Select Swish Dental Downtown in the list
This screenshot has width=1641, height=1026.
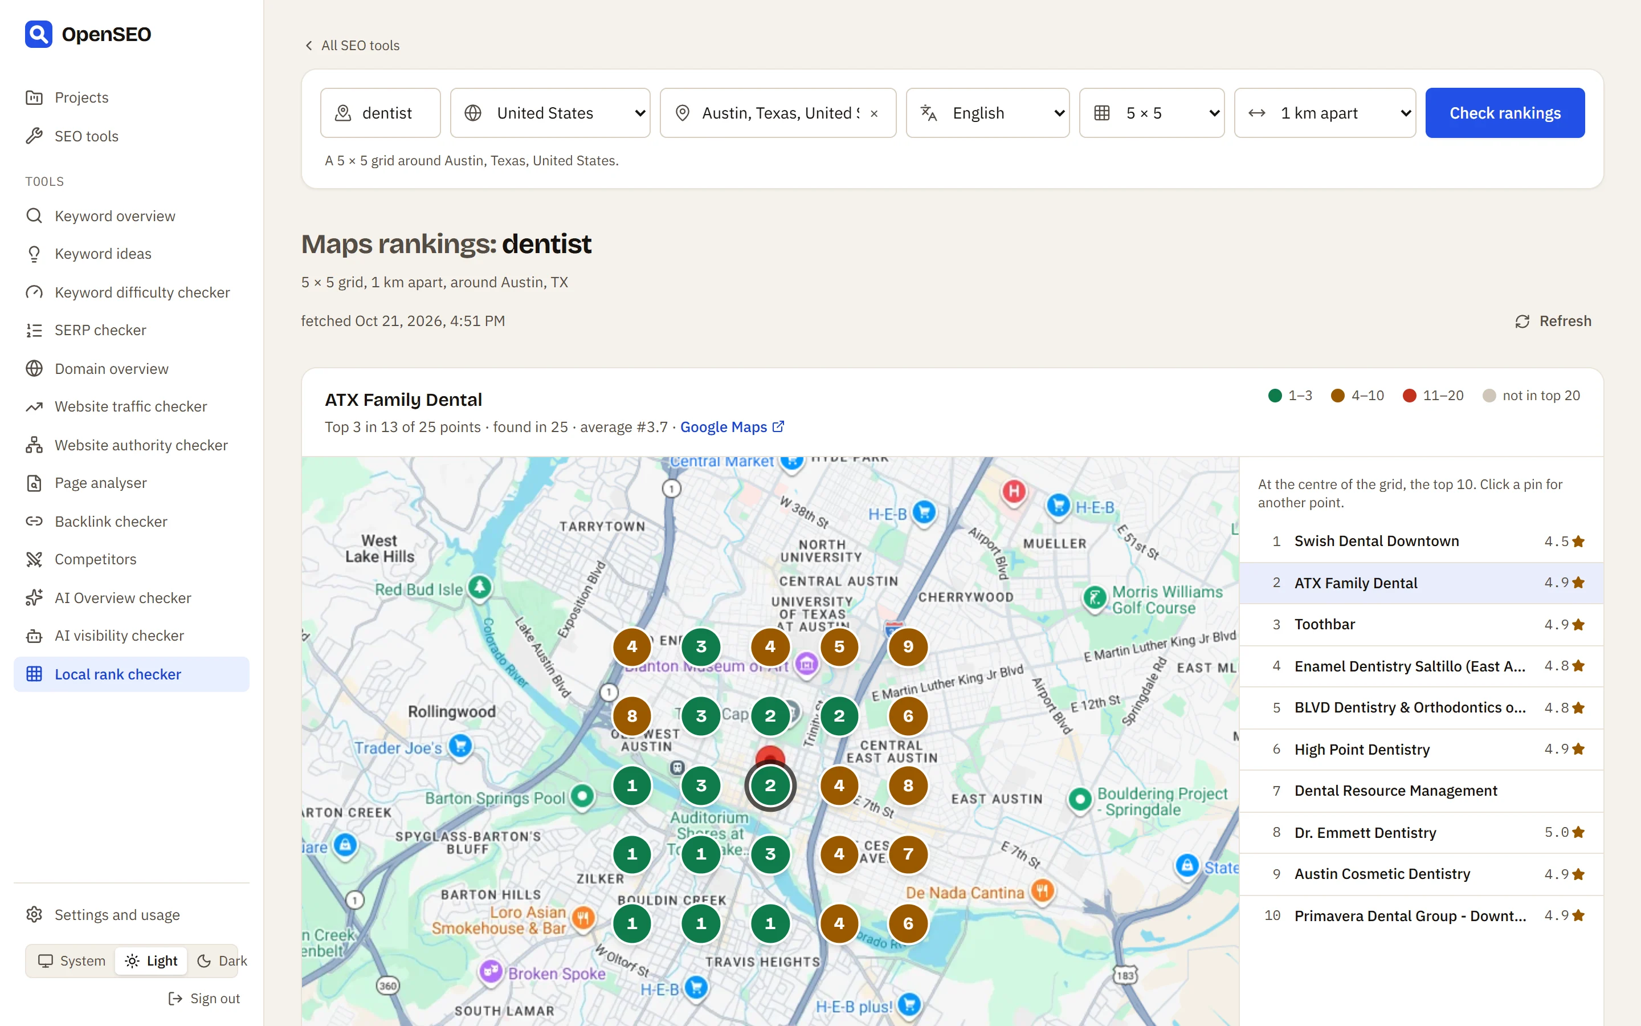1421,541
